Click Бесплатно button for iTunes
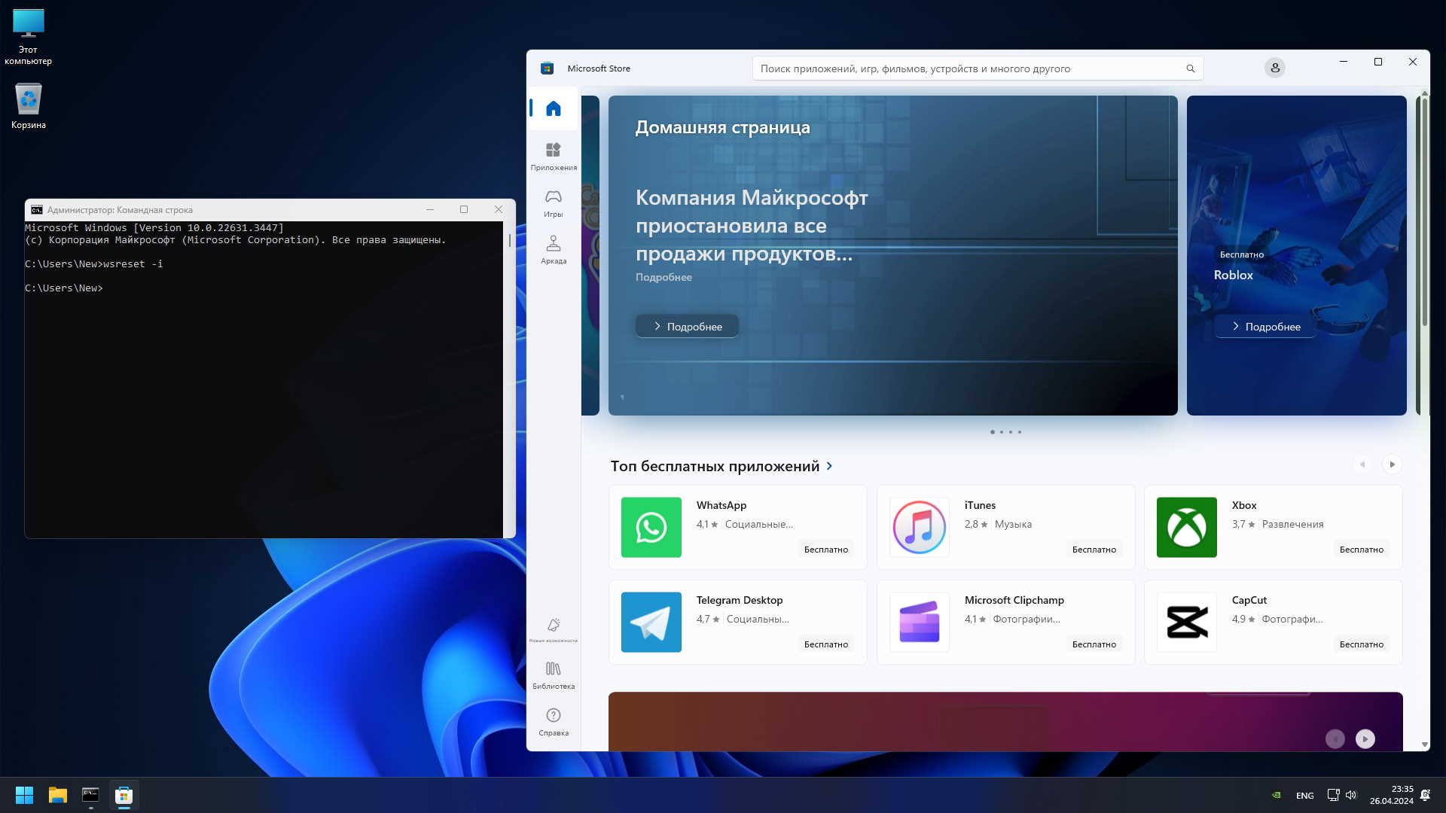Image resolution: width=1446 pixels, height=813 pixels. point(1094,550)
